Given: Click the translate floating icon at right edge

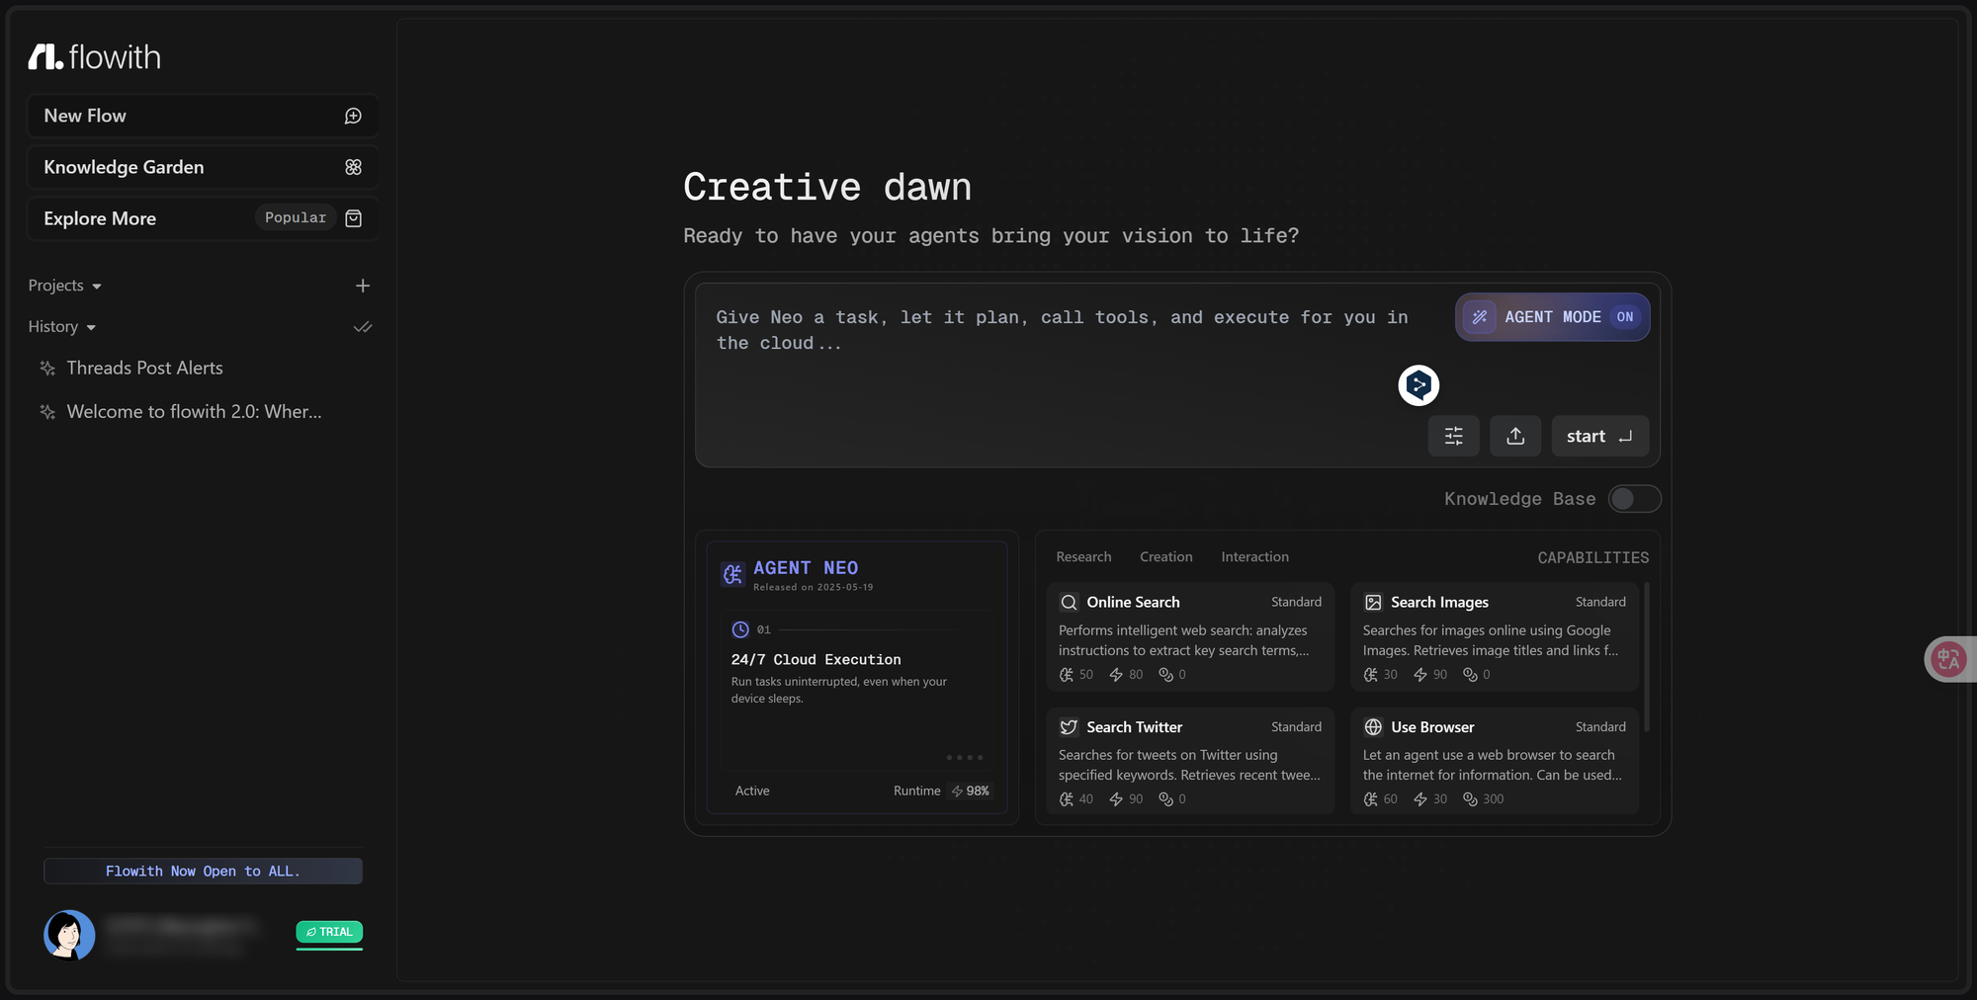Looking at the screenshot, I should [x=1950, y=659].
